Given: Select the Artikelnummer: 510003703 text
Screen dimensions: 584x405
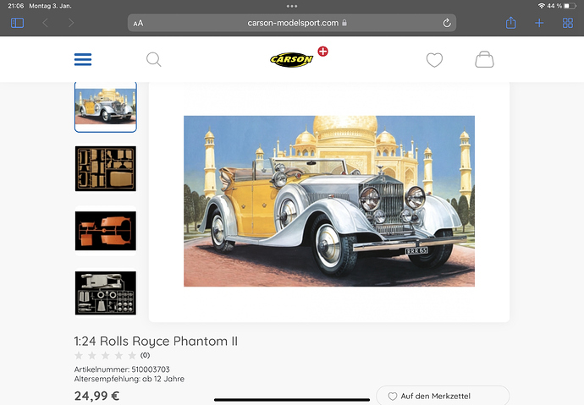Looking at the screenshot, I should tap(122, 369).
